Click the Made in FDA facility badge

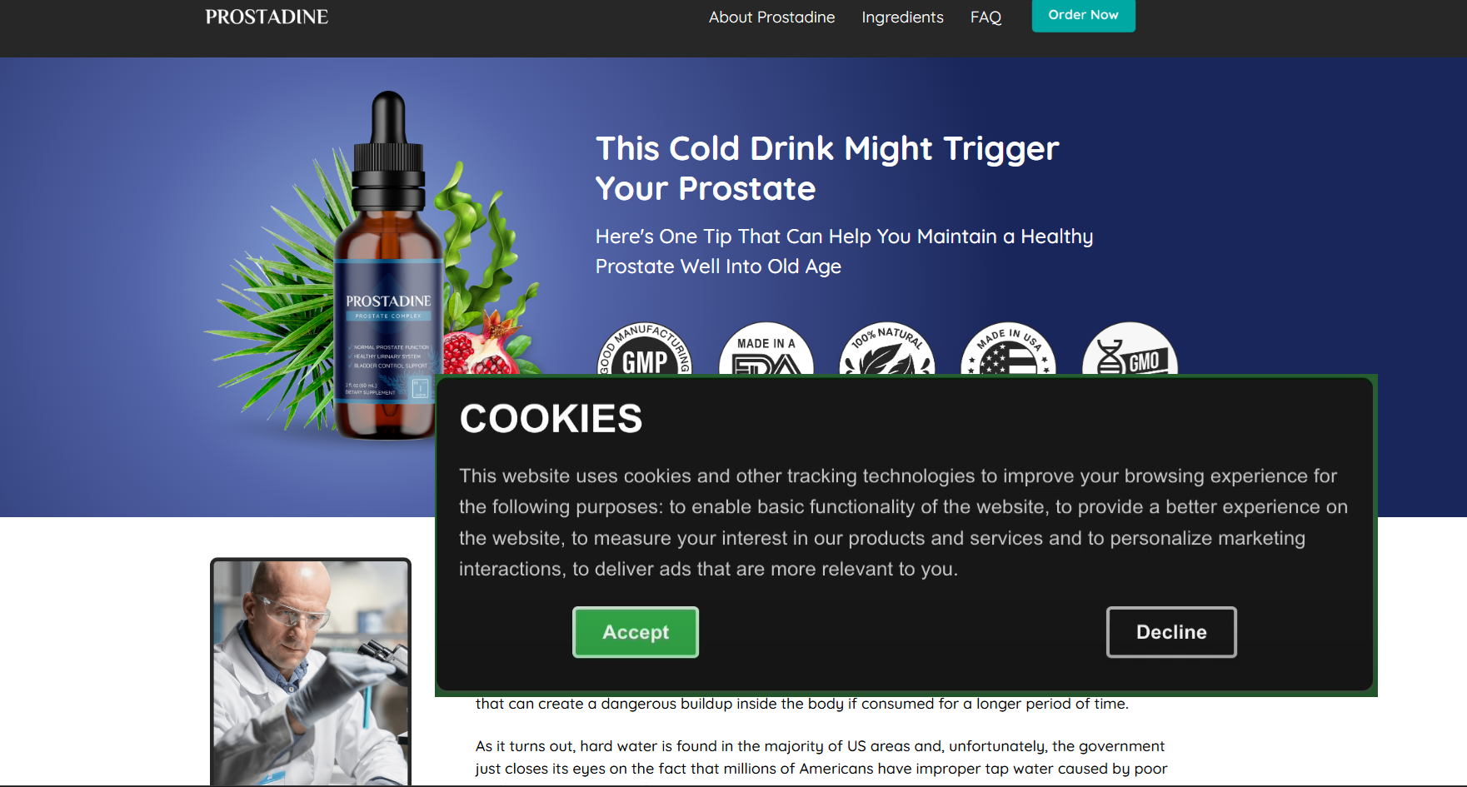click(766, 349)
